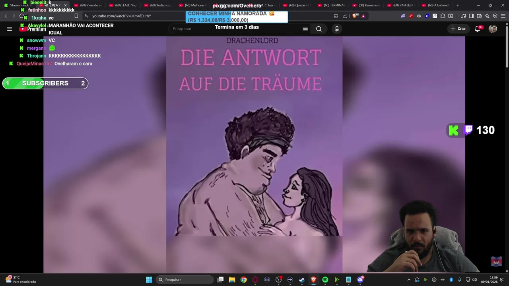The height and width of the screenshot is (286, 509).
Task: Click the Bluetooth tray icon
Action: (x=451, y=280)
